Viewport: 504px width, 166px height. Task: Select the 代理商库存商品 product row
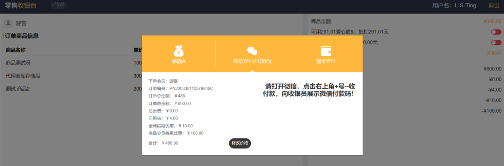coord(23,76)
